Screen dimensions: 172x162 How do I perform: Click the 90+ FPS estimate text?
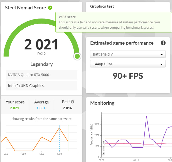click(x=128, y=76)
